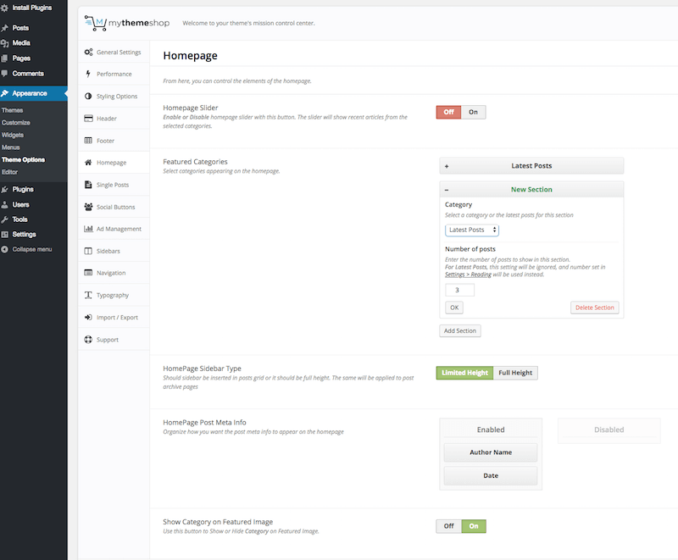Click the Pages icon in sidebar
Screen dimensions: 678x560
[4, 58]
